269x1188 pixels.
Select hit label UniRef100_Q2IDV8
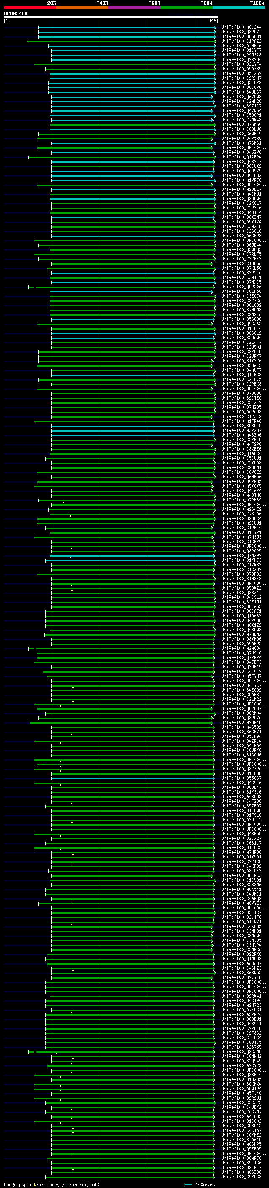click(x=241, y=83)
